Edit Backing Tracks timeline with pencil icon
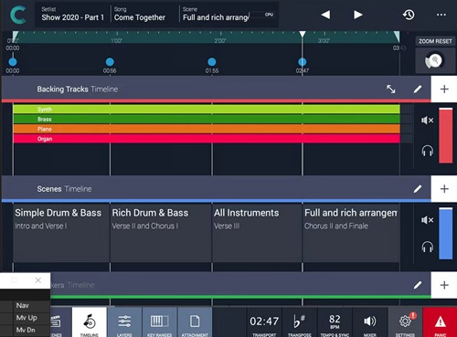The width and height of the screenshot is (457, 337). click(418, 89)
